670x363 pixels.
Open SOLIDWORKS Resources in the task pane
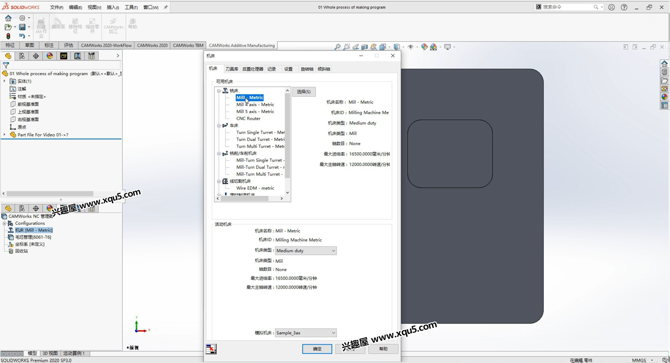click(664, 64)
